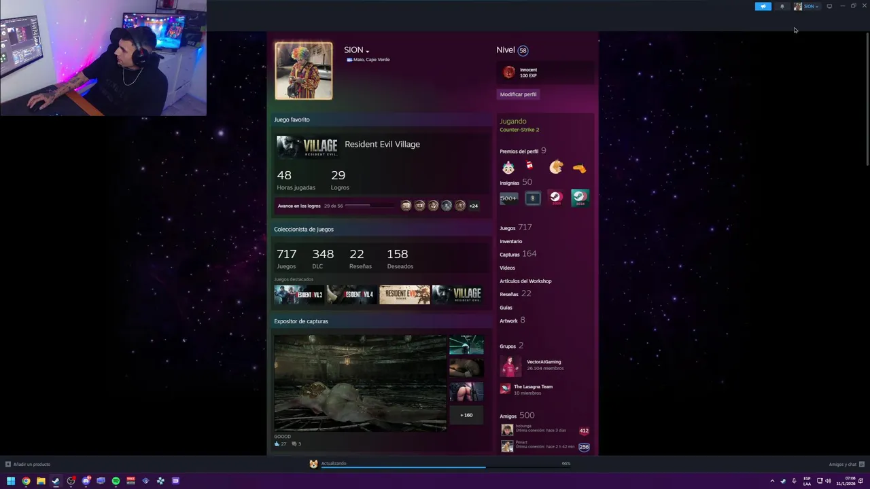Open the Guías link
The image size is (870, 489).
coord(506,308)
